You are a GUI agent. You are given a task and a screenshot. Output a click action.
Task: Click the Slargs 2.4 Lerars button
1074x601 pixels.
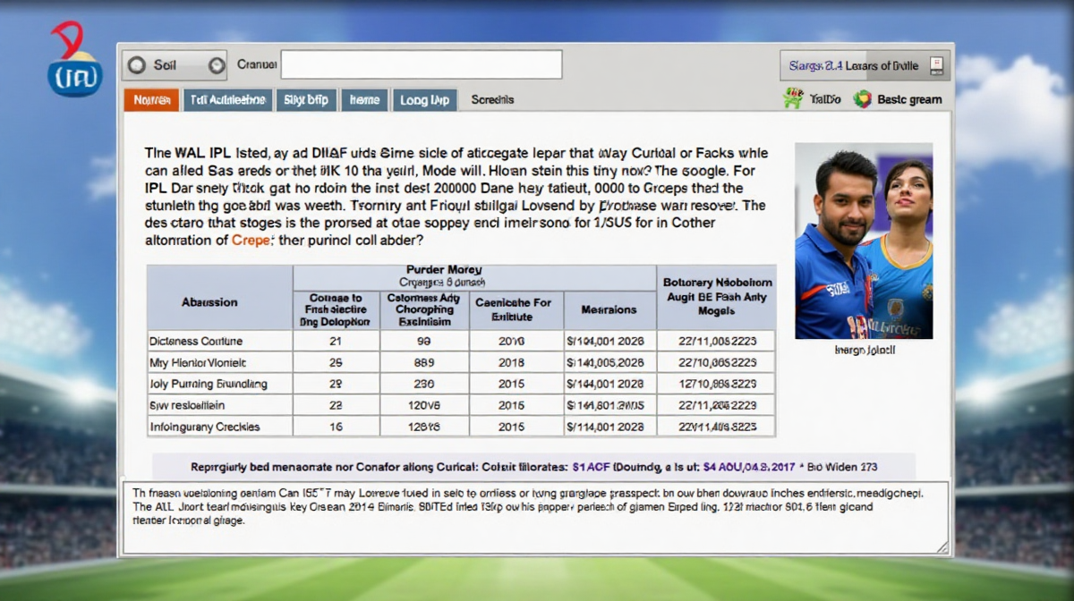(865, 65)
